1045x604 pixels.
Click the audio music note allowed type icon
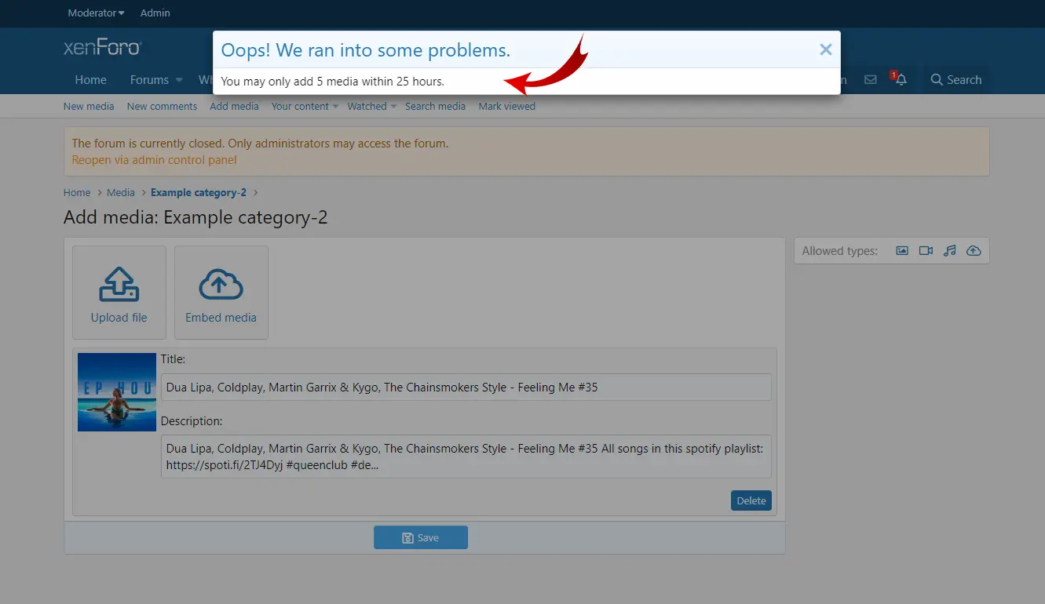click(x=950, y=251)
